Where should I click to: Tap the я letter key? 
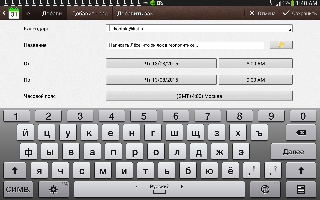[39, 171]
